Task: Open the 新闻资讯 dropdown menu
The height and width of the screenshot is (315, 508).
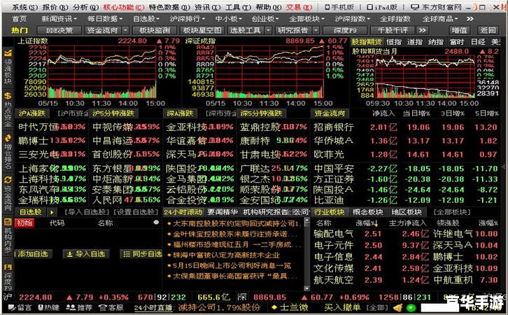Action: click(x=59, y=19)
